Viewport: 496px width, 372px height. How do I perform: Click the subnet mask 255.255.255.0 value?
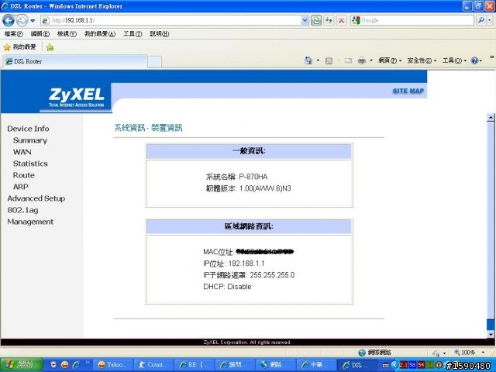click(x=272, y=275)
